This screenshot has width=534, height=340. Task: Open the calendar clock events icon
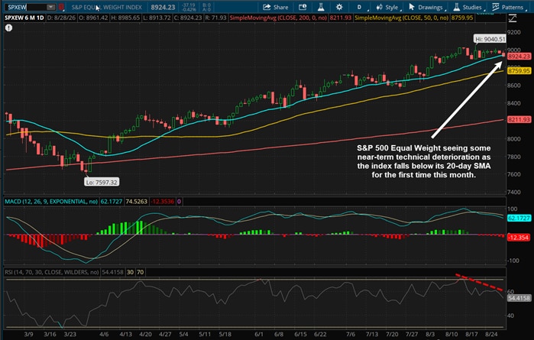(x=303, y=7)
